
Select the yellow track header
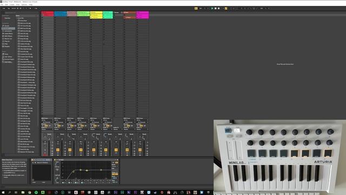96,12
